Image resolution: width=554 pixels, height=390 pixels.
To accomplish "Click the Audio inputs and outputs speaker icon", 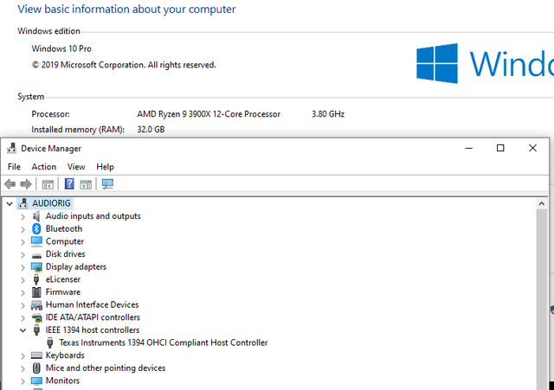I will tap(36, 216).
